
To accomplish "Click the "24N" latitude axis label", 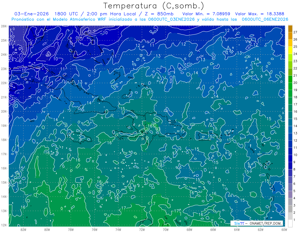I will [4, 55].
